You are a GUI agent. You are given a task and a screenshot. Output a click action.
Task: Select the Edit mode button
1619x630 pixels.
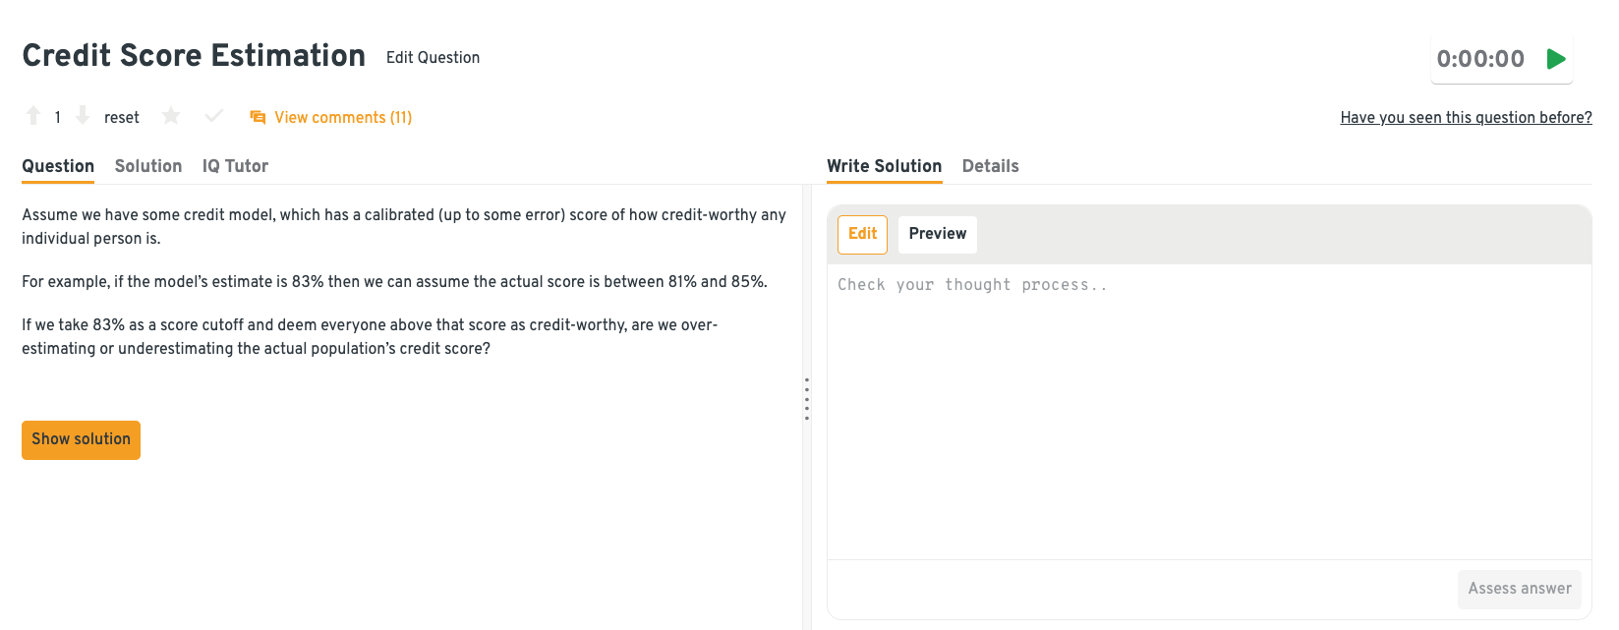point(862,234)
